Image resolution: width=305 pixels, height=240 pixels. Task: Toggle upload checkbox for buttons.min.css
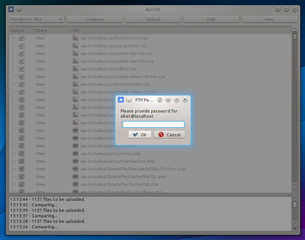tap(21, 84)
